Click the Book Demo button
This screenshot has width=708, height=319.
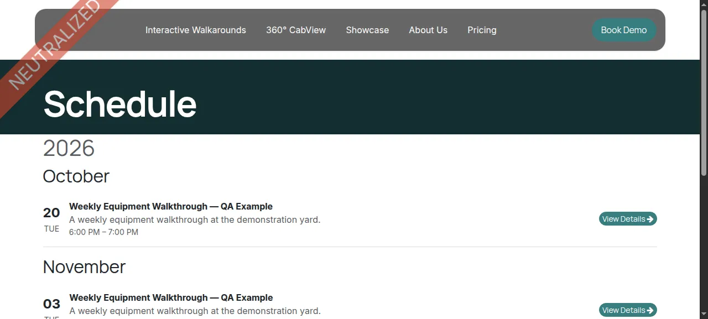624,30
